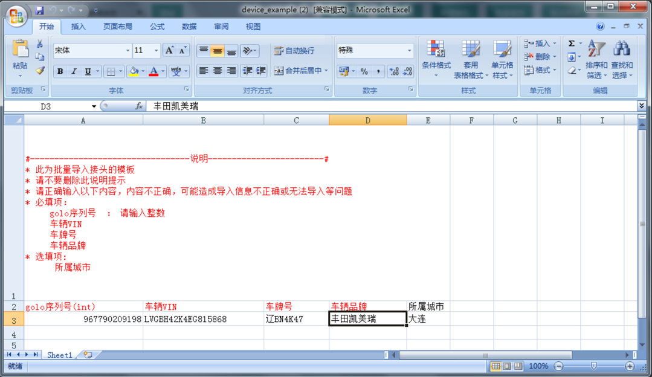Apply red font color A
652x377 pixels.
(x=154, y=71)
